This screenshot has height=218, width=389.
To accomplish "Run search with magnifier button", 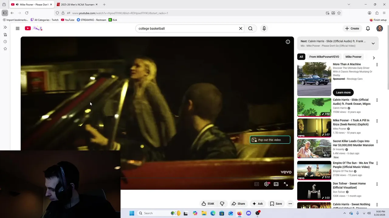I will (x=250, y=28).
